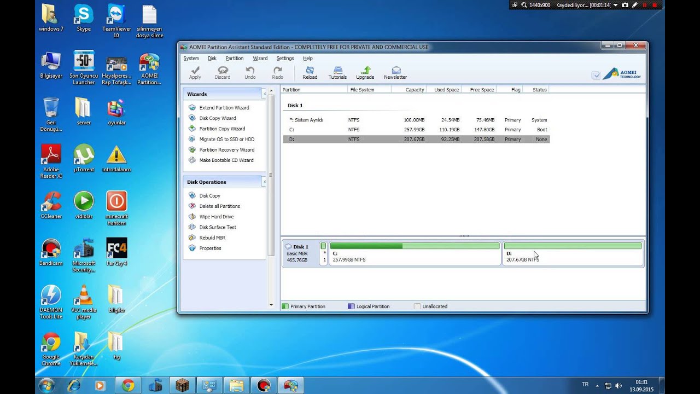The image size is (700, 394).
Task: Select the D: partition bar in disk map
Action: [573, 253]
